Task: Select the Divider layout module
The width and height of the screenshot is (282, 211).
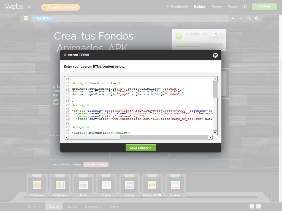Action: click(x=175, y=186)
